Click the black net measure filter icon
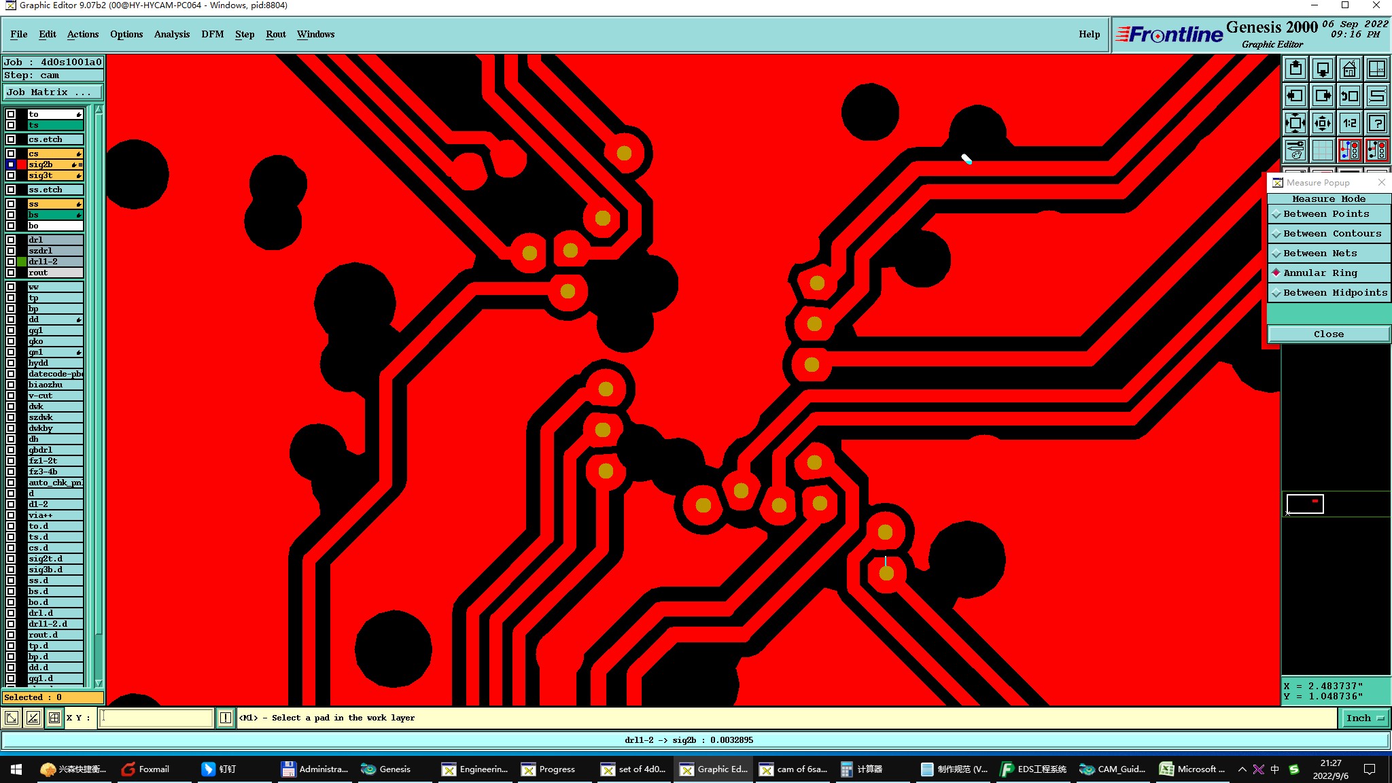This screenshot has height=783, width=1392. [x=1377, y=150]
